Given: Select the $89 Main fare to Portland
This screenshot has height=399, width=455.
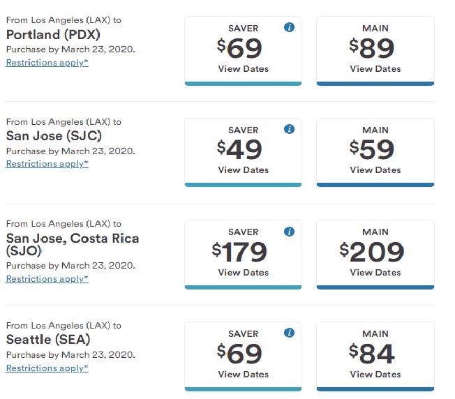Looking at the screenshot, I should pos(375,51).
